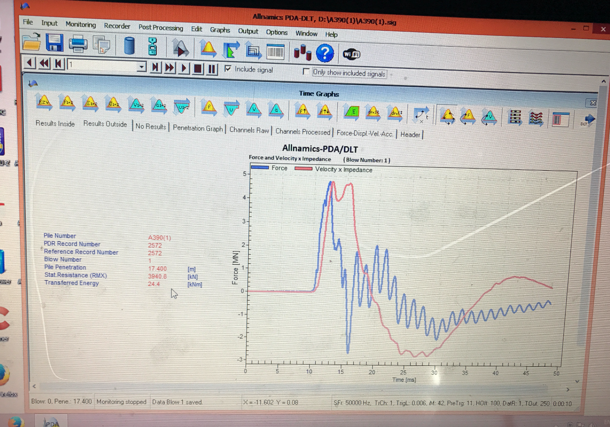Viewport: 610px width, 427px height.
Task: Jump to the first blow
Action: tap(58, 64)
